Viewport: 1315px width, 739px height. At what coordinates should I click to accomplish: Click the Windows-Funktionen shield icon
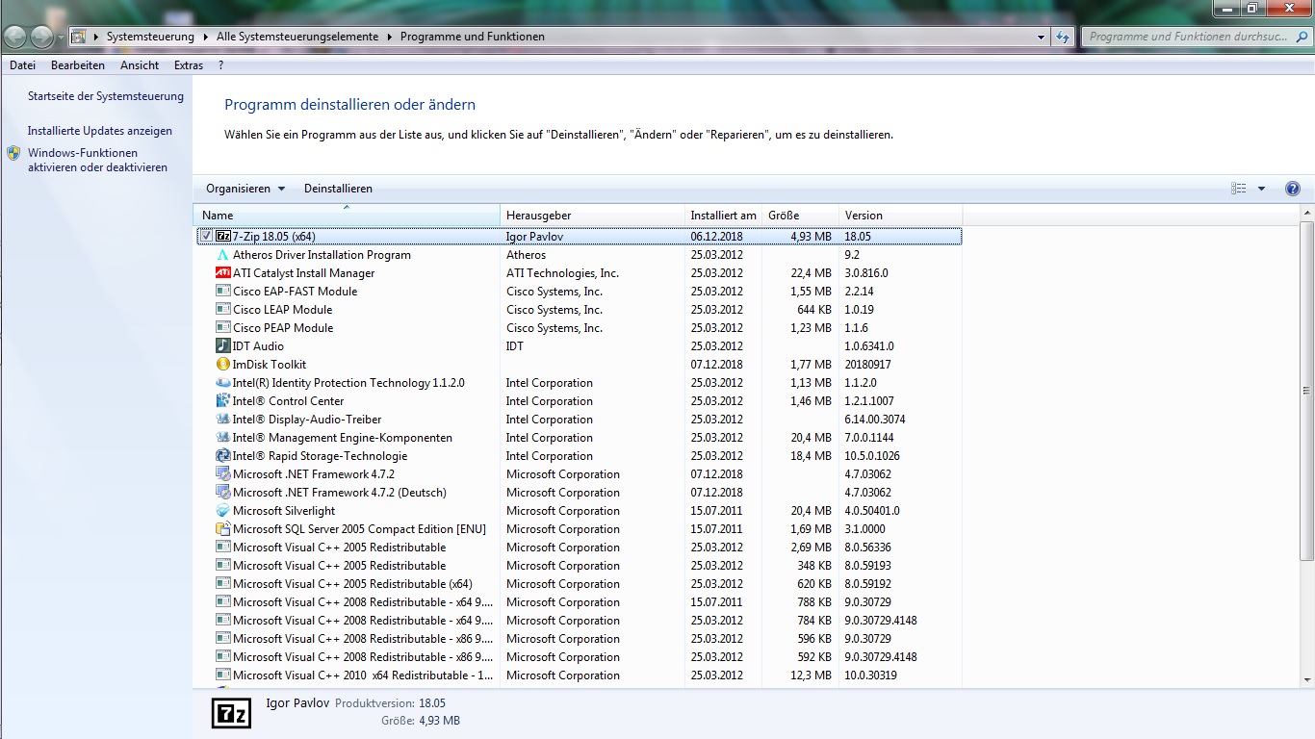pyautogui.click(x=13, y=153)
